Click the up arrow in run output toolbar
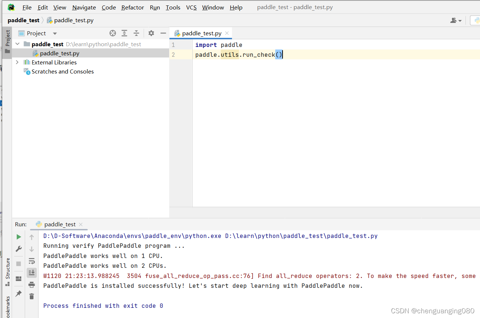This screenshot has height=318, width=480. click(32, 237)
